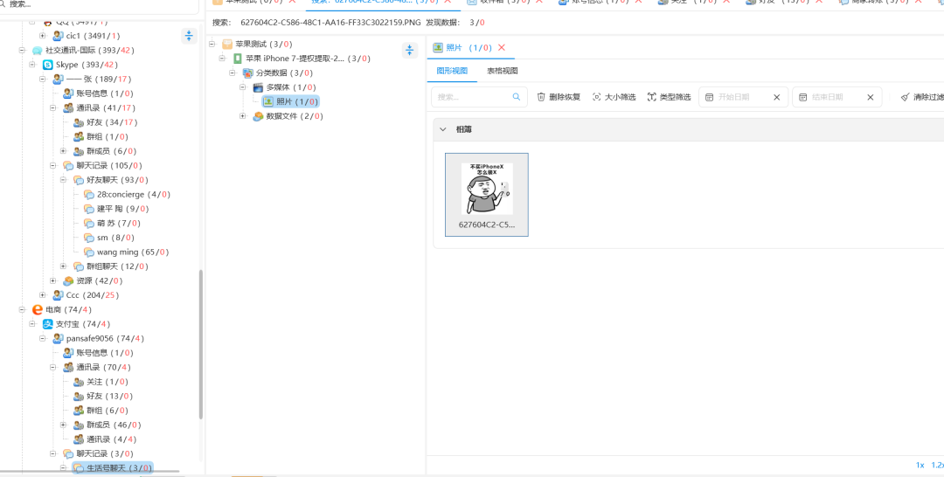
Task: Select 照片 (1/0) in result tree
Action: coord(291,101)
